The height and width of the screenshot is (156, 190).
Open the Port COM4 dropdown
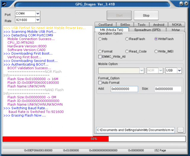click(x=37, y=14)
